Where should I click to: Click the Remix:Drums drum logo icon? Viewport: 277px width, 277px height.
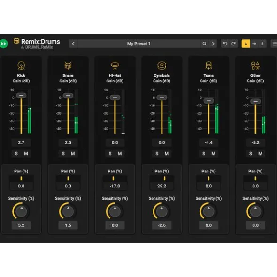point(16,41)
